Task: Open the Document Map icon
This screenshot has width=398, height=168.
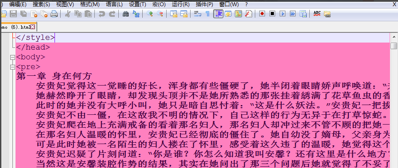Action: [x=238, y=14]
